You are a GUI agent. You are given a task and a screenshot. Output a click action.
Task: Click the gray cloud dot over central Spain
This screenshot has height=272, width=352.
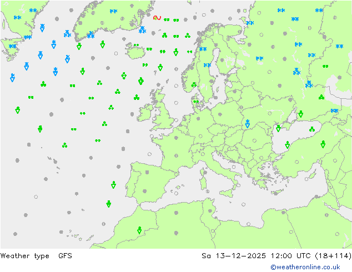(147, 172)
